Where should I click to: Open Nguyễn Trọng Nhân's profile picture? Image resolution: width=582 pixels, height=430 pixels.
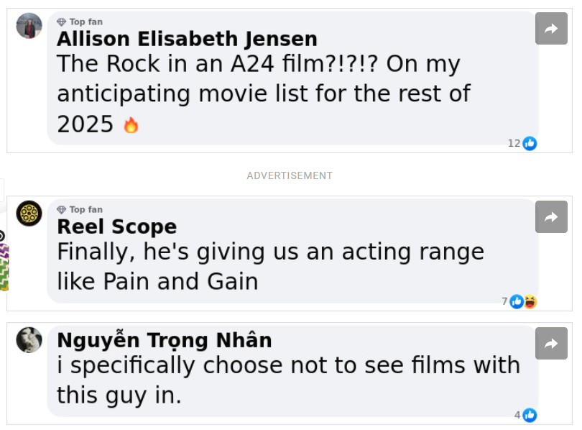point(29,340)
